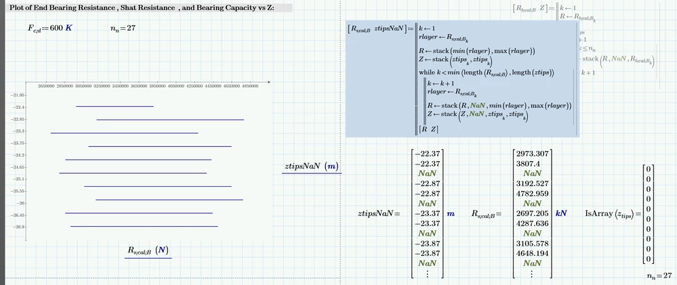Select the y-axis tick label −26.9
Viewport: 677px width, 285px height.
pyautogui.click(x=20, y=227)
